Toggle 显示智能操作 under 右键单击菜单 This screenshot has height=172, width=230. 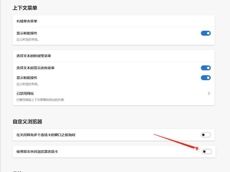coord(206,33)
